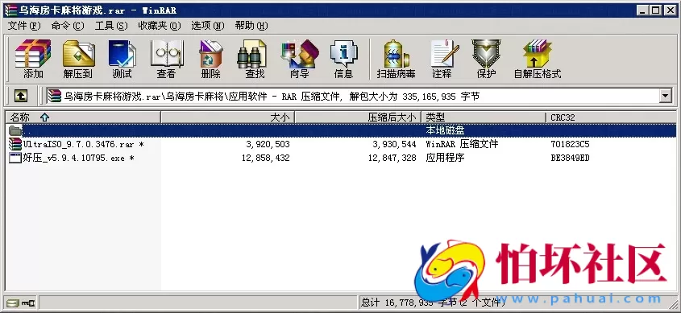The height and width of the screenshot is (313, 681).
Task: Select the parent directory '..' row
Action: coord(341,130)
